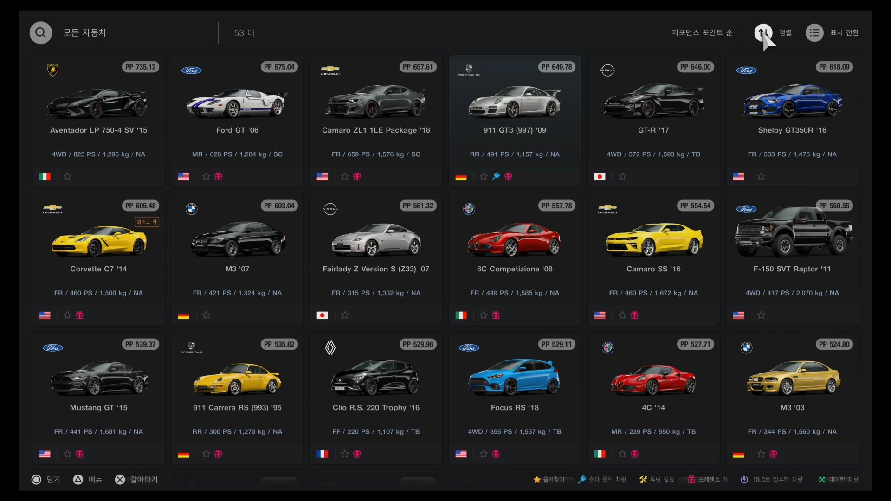Image resolution: width=891 pixels, height=501 pixels.
Task: Select the Focus RS '18 thumbnail
Action: [x=514, y=377]
